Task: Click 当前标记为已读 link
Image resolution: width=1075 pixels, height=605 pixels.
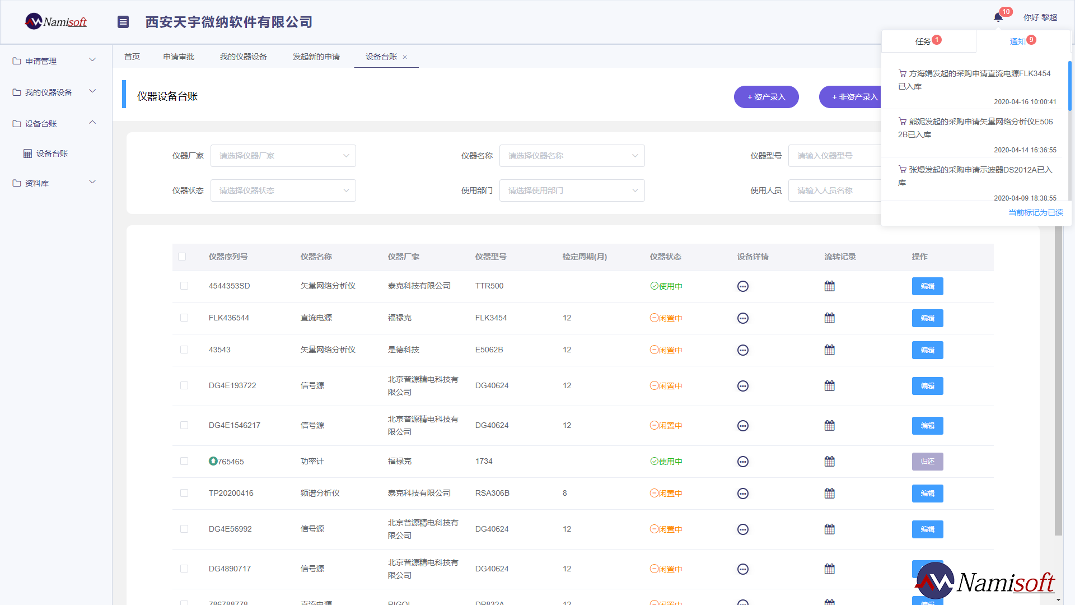Action: point(1036,212)
